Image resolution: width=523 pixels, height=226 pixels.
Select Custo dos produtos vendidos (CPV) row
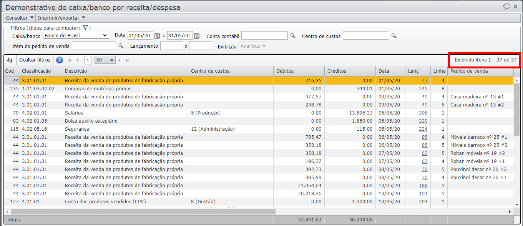point(259,202)
